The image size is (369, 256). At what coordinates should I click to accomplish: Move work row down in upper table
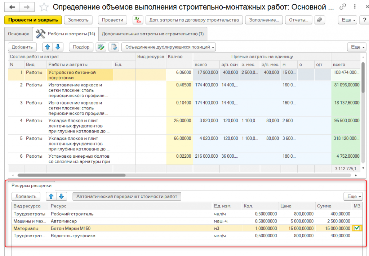pyautogui.click(x=57, y=47)
